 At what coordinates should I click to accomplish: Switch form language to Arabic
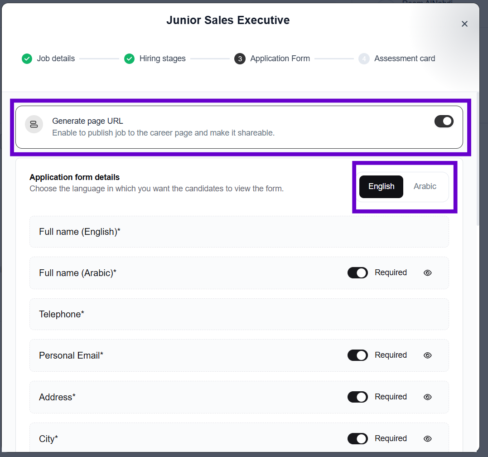pos(425,186)
